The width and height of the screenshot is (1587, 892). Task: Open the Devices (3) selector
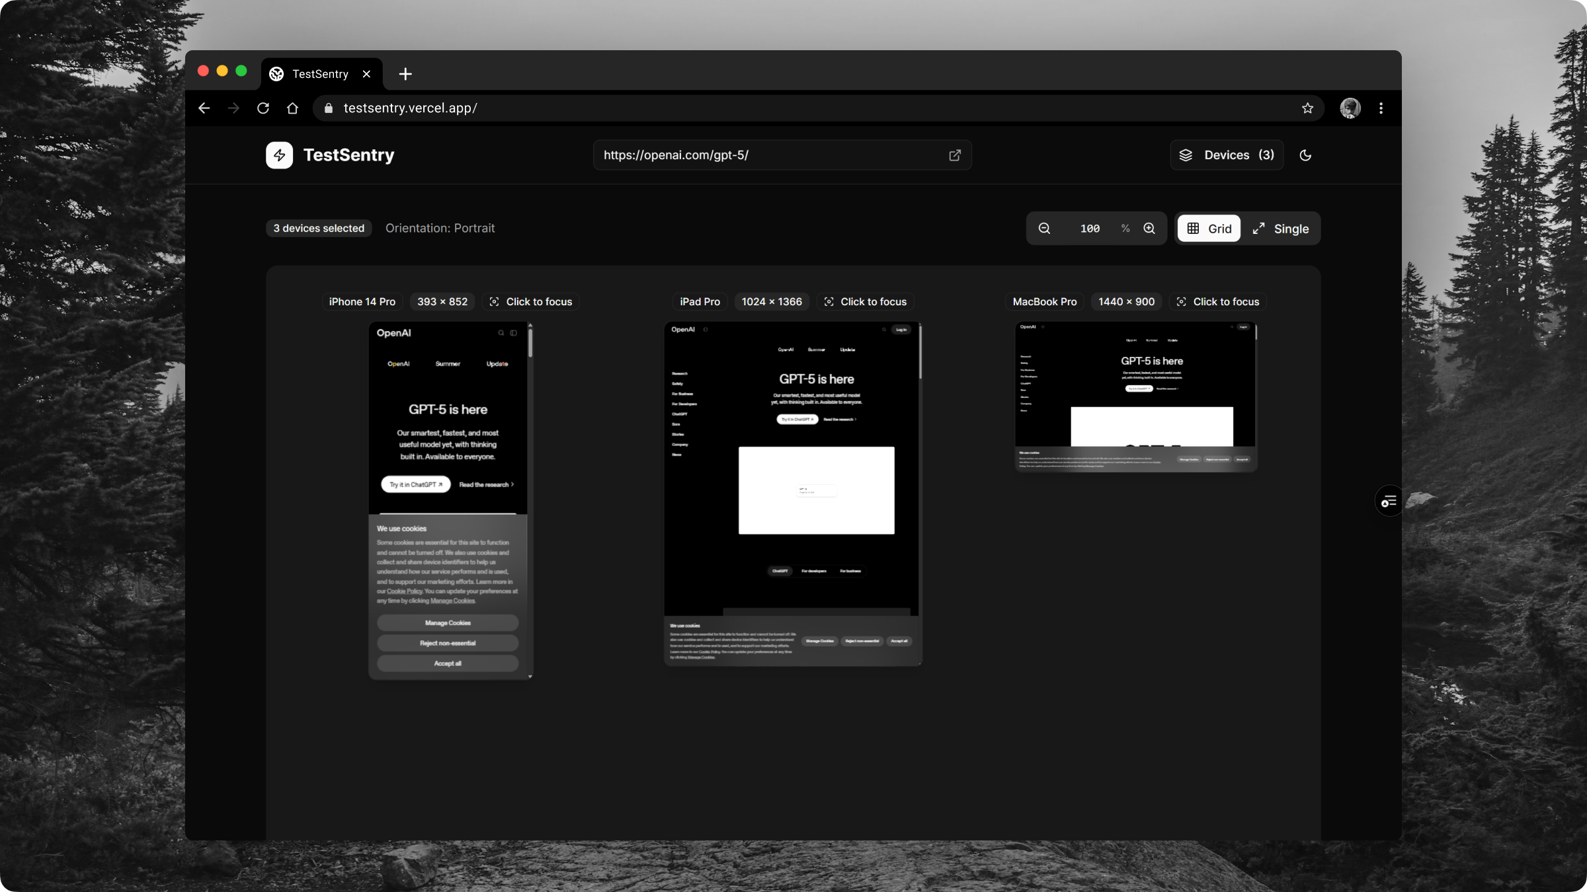coord(1227,155)
